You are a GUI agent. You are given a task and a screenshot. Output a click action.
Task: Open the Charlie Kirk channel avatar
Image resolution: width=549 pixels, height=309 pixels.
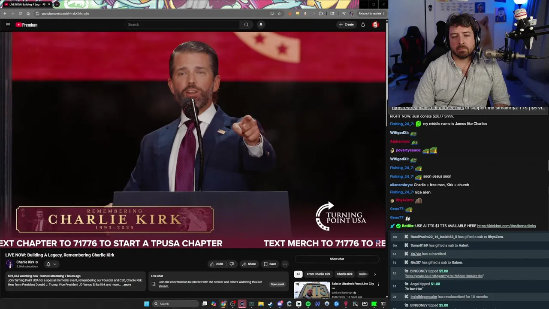click(9, 264)
